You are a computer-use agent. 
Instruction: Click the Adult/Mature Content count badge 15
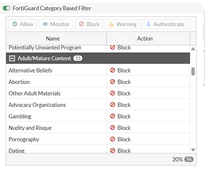78,58
